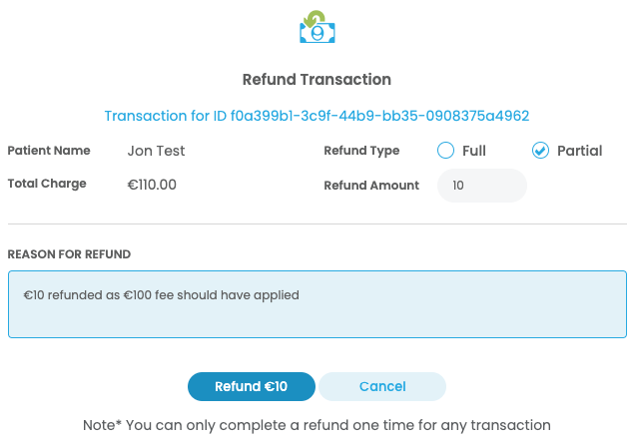This screenshot has width=636, height=444.
Task: Click the patient name Jon Test
Action: 157,151
